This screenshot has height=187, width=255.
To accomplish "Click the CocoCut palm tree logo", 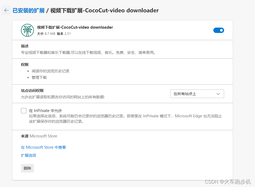I will (x=27, y=30).
